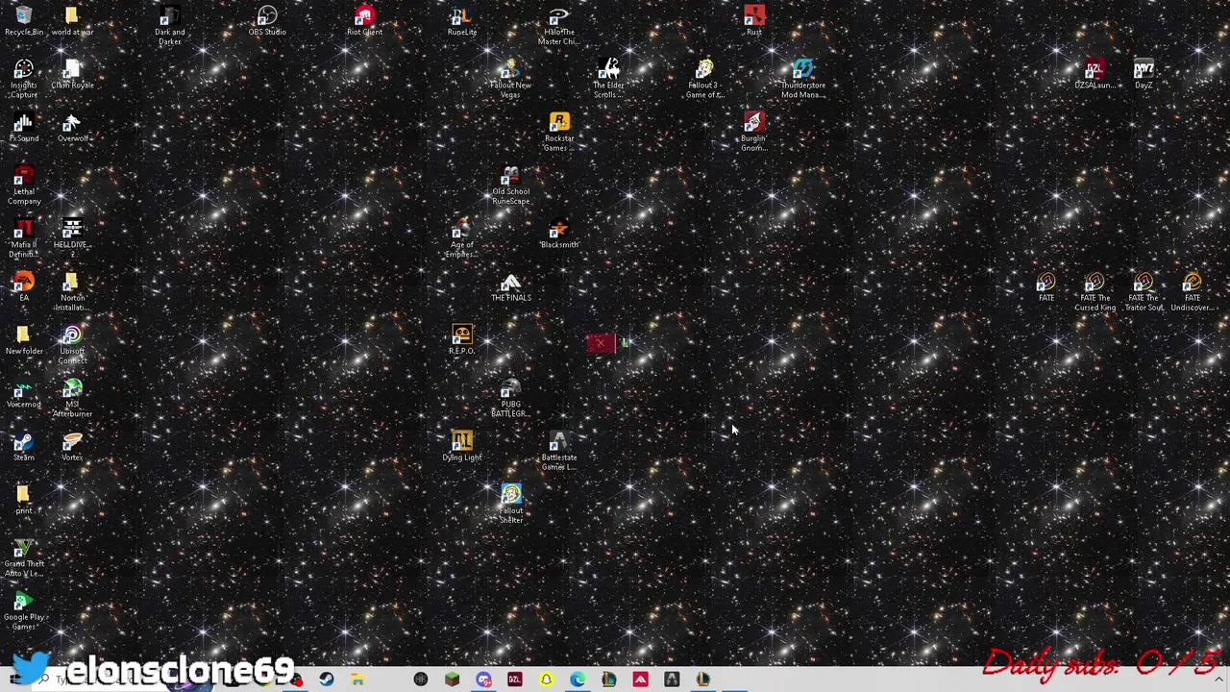The height and width of the screenshot is (692, 1230).
Task: Open Rockstar Games Launcher icon
Action: [x=559, y=132]
